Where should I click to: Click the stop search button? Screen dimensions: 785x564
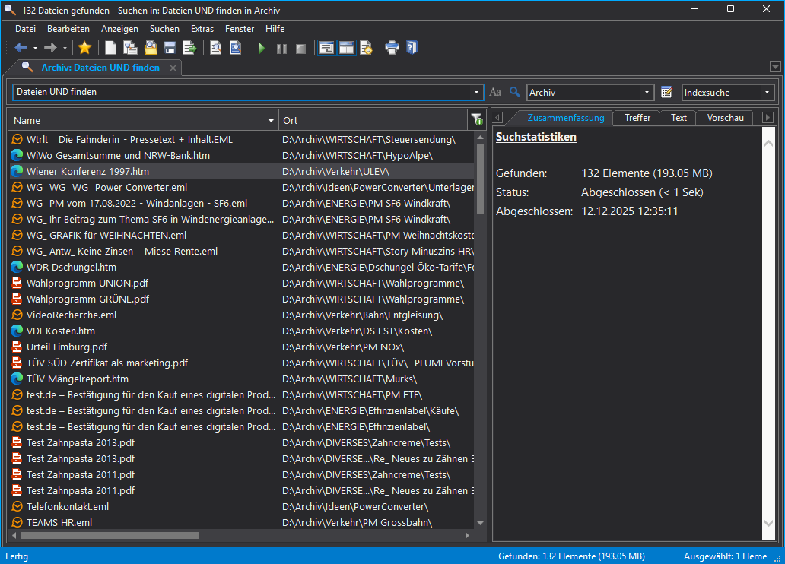[x=301, y=49]
